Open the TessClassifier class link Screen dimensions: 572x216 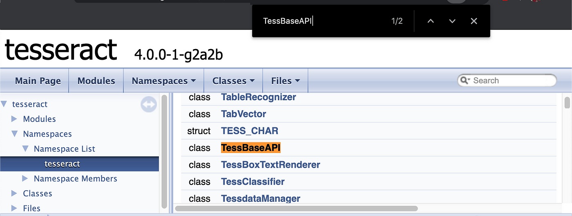tap(253, 181)
